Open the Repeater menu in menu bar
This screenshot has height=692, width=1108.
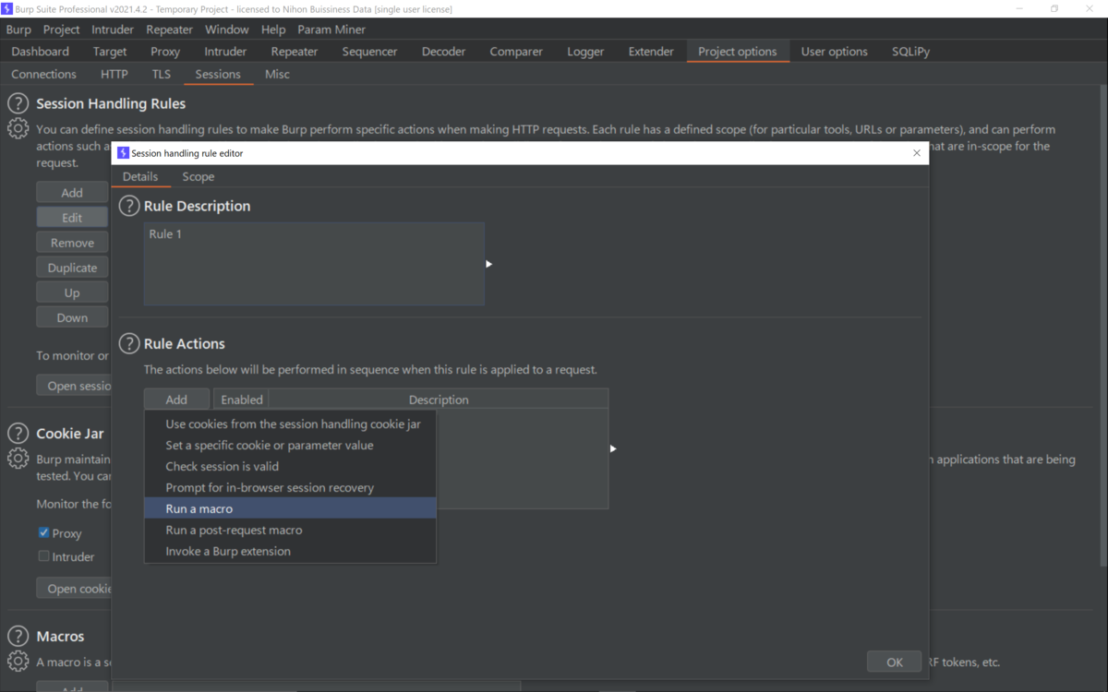pyautogui.click(x=169, y=30)
